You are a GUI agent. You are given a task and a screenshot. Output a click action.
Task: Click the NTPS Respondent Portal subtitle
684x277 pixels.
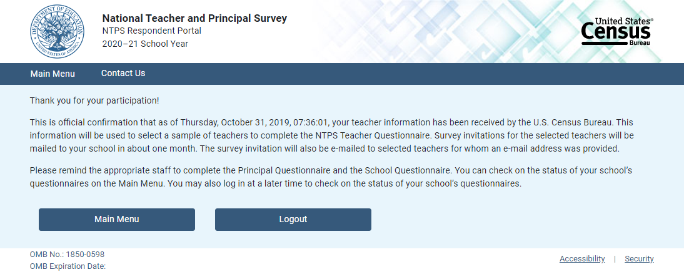(152, 31)
